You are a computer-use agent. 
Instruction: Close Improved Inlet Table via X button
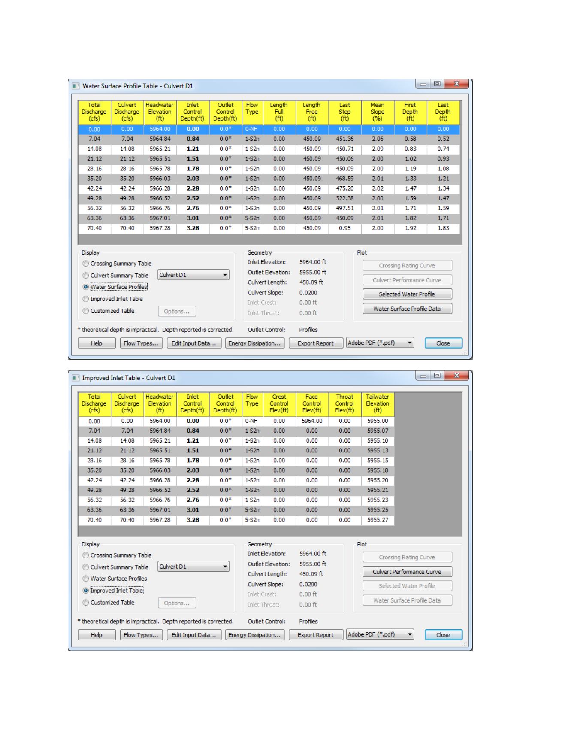point(456,376)
